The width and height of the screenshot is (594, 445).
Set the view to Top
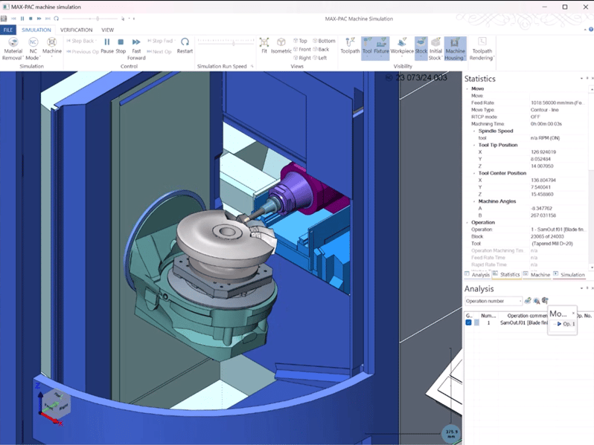[x=300, y=41]
